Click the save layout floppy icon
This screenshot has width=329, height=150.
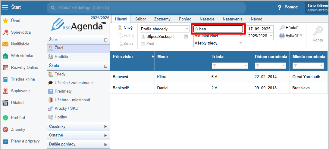pos(186,36)
